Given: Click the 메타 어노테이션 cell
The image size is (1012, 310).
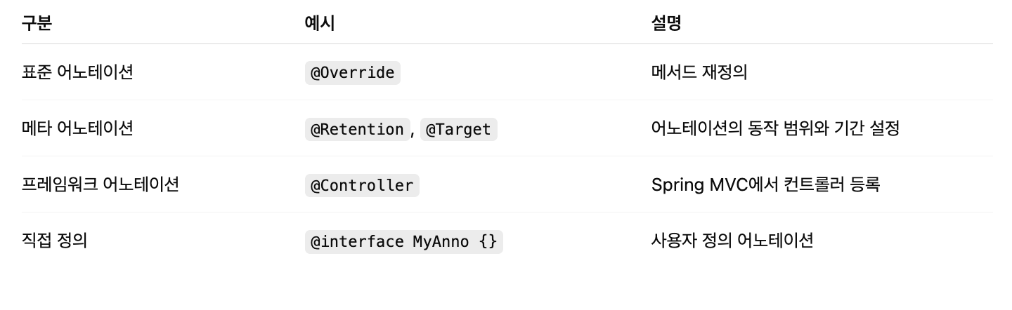Looking at the screenshot, I should tap(77, 128).
